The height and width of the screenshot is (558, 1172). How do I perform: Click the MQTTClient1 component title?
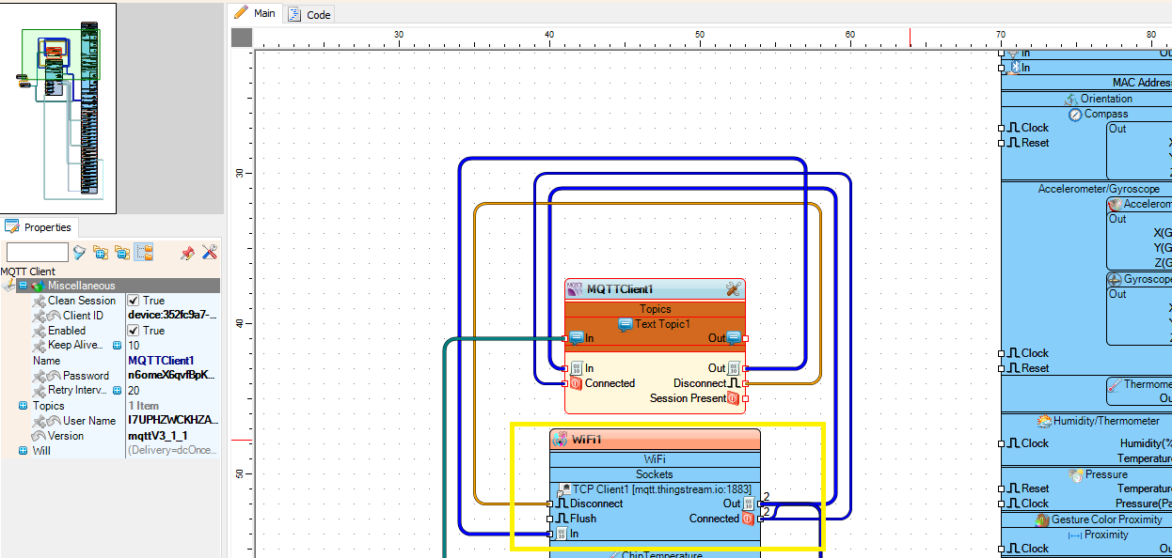(620, 289)
